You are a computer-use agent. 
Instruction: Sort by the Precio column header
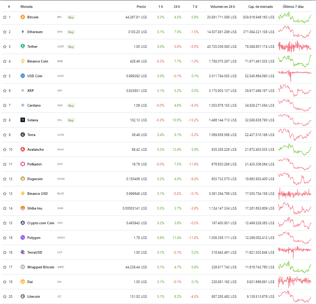[x=141, y=7]
